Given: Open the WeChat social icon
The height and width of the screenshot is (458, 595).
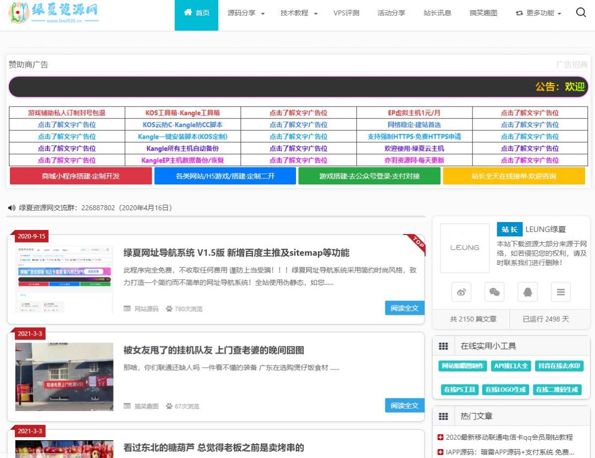Looking at the screenshot, I should pyautogui.click(x=494, y=292).
